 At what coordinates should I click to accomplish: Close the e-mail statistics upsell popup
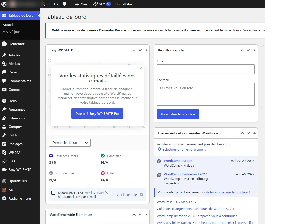(141, 68)
